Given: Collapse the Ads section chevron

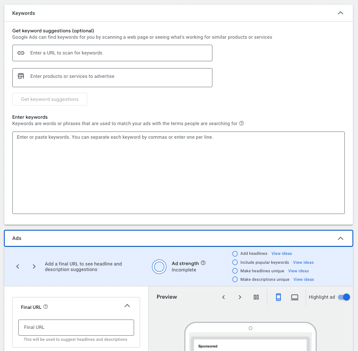Looking at the screenshot, I should pos(340,238).
